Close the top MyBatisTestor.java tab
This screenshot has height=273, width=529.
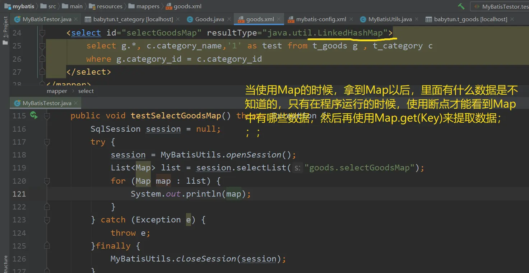point(76,19)
